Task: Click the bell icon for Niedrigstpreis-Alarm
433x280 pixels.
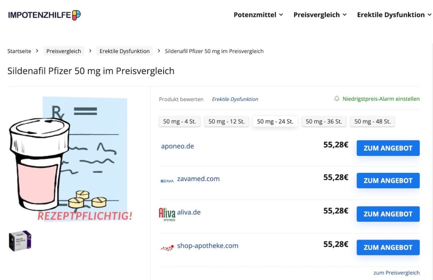Action: [x=336, y=98]
